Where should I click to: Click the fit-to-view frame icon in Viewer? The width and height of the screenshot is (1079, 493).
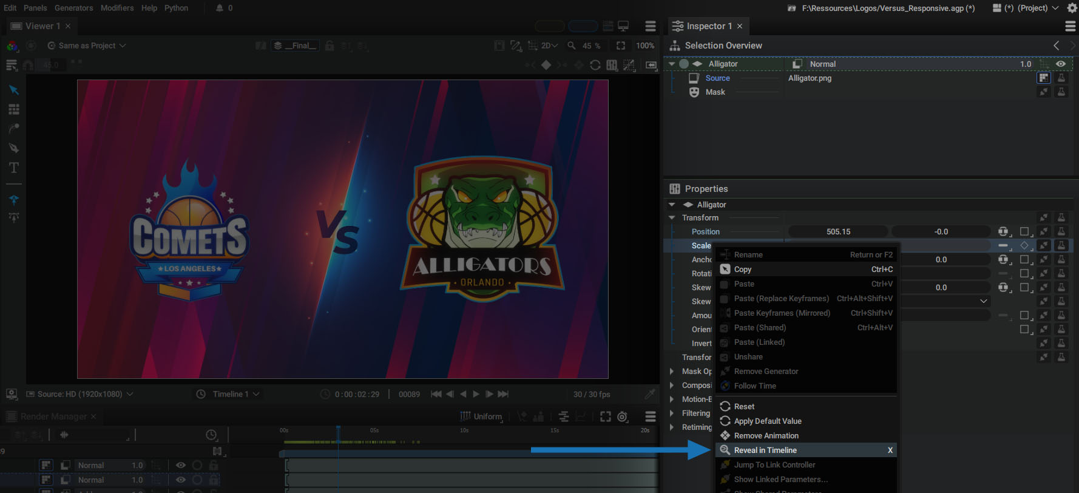[x=620, y=46]
